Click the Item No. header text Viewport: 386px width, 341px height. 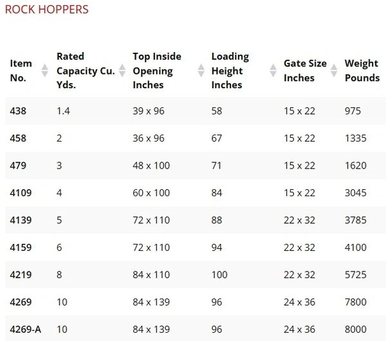tap(21, 71)
